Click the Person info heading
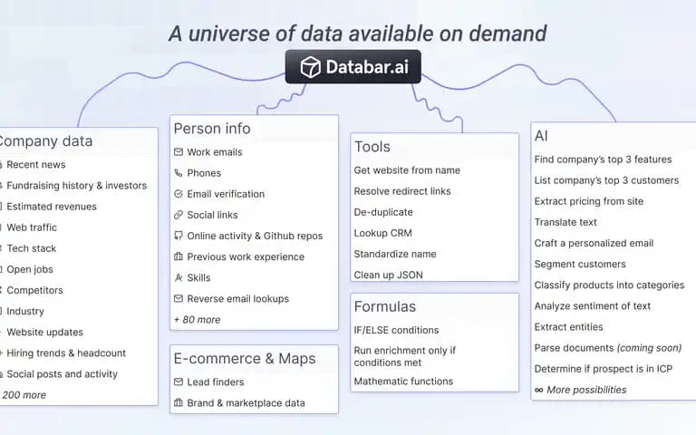This screenshot has width=696, height=435. point(212,129)
